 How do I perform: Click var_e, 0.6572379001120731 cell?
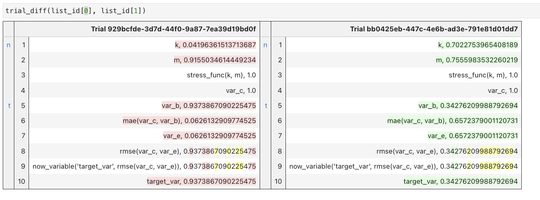[472, 136]
